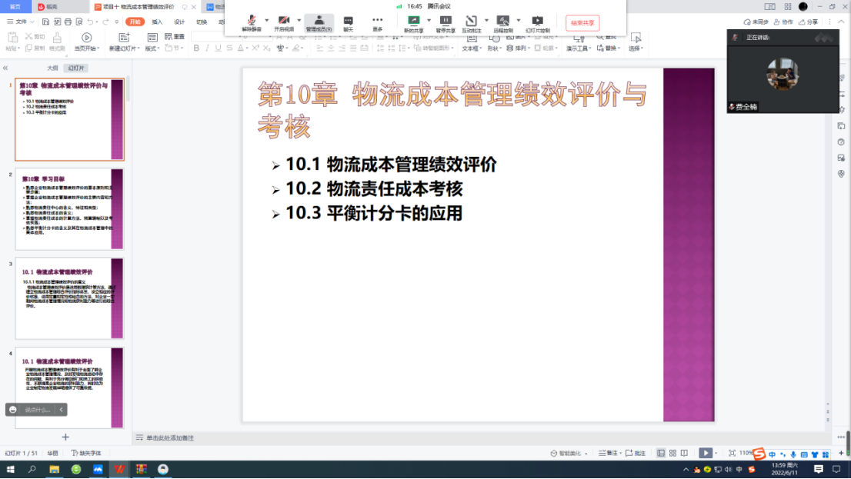Open the meeting chat
851x479 pixels.
click(348, 22)
